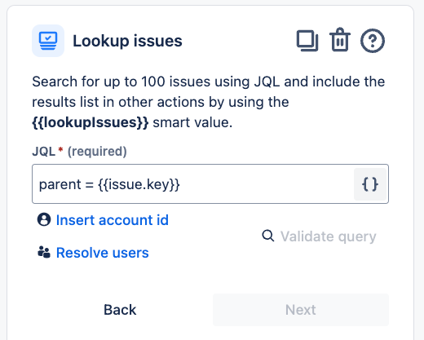Open help via question mark icon
Screen dimensions: 424x340
(x=373, y=41)
